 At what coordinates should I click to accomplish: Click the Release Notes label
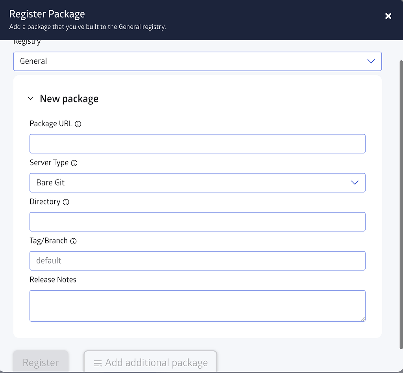(53, 280)
